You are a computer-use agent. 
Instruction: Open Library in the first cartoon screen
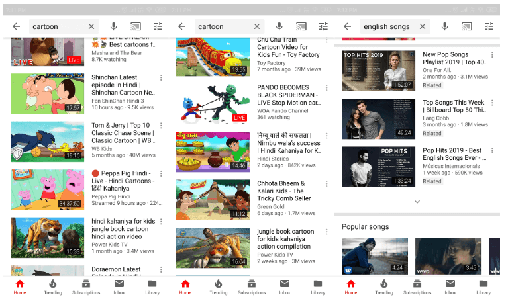tap(152, 287)
